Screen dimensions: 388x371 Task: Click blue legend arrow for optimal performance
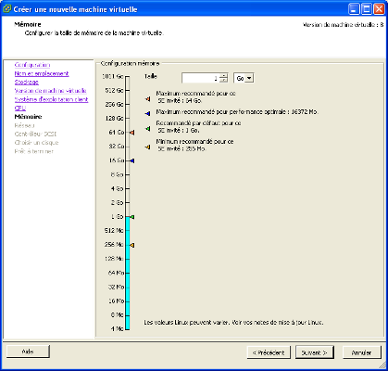pyautogui.click(x=148, y=114)
